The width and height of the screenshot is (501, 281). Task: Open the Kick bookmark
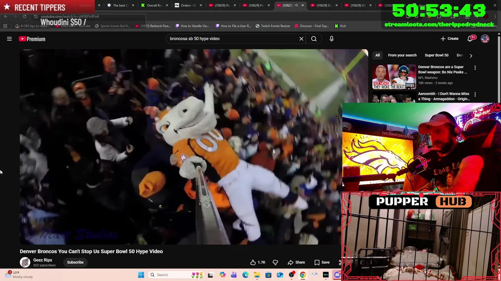tap(340, 26)
